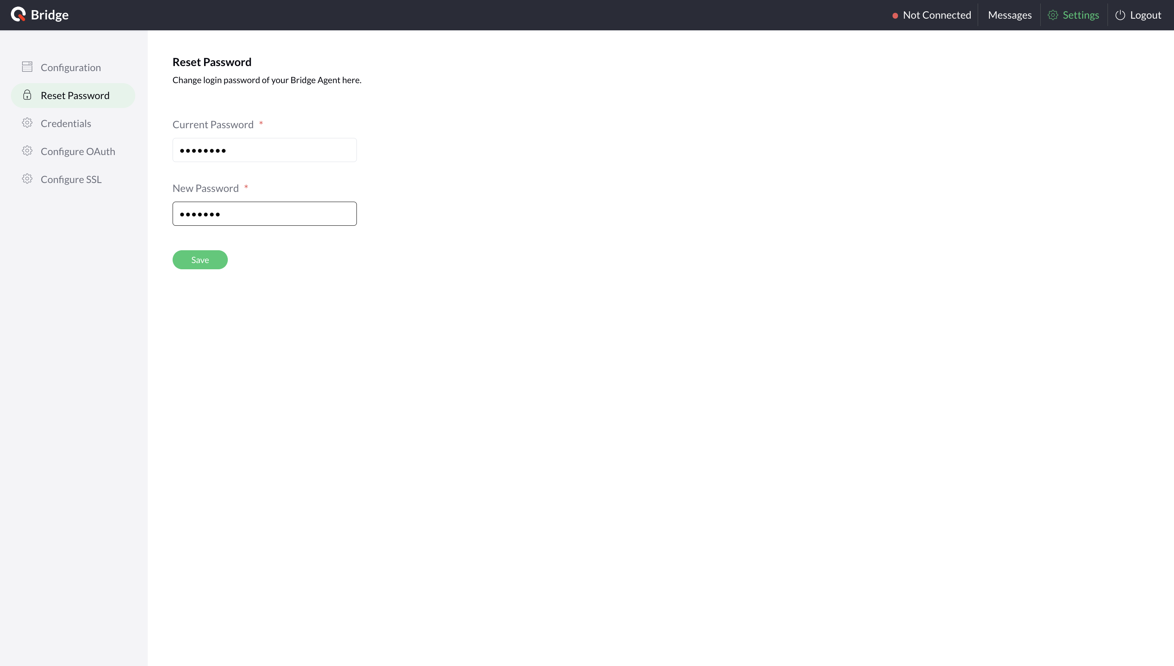Click the Settings gear icon in header
Image resolution: width=1174 pixels, height=666 pixels.
point(1053,15)
